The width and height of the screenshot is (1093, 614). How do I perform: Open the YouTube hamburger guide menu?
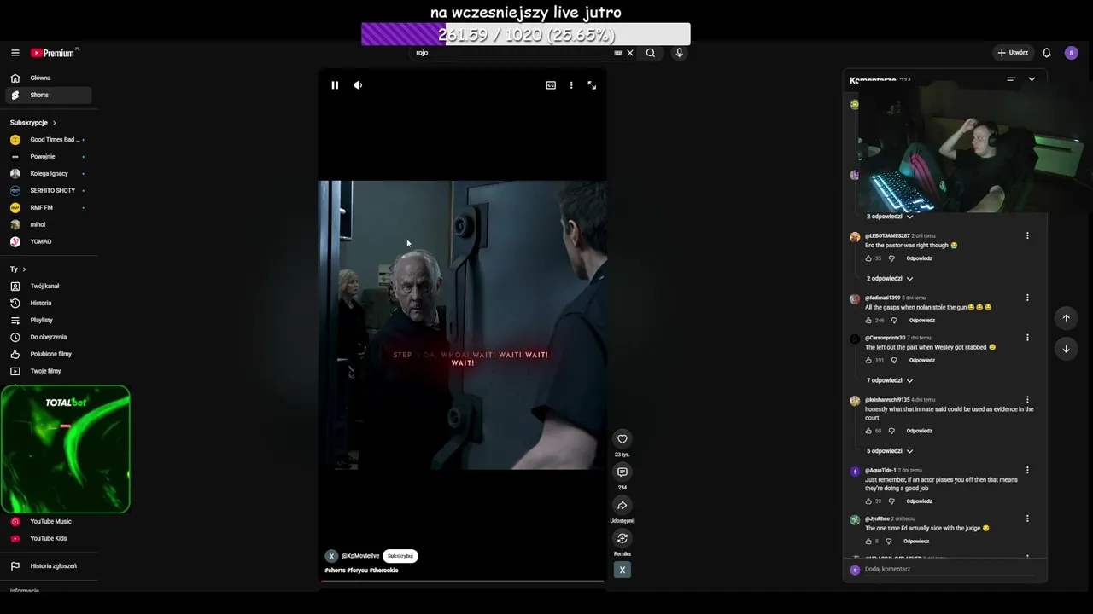[15, 53]
